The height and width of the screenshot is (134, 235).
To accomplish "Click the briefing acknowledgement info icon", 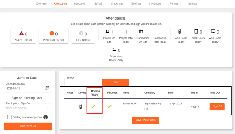I will pos(46,117).
